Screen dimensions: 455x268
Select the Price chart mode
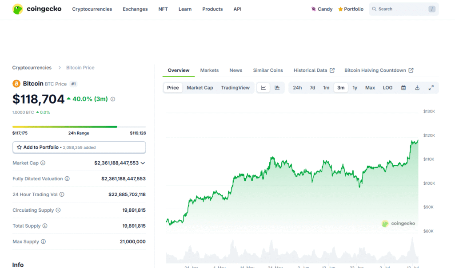(x=173, y=88)
